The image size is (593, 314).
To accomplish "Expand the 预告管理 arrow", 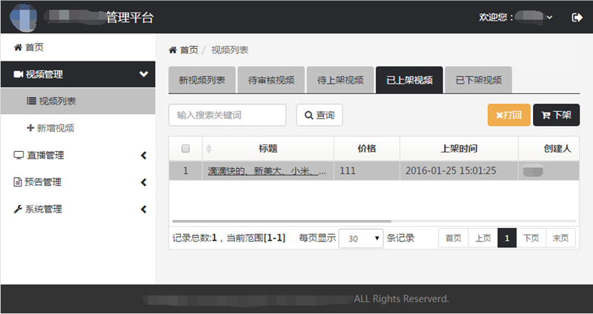I will click(144, 182).
